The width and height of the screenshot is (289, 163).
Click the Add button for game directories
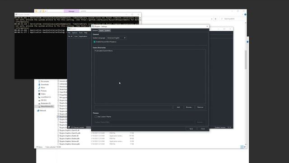(x=178, y=107)
